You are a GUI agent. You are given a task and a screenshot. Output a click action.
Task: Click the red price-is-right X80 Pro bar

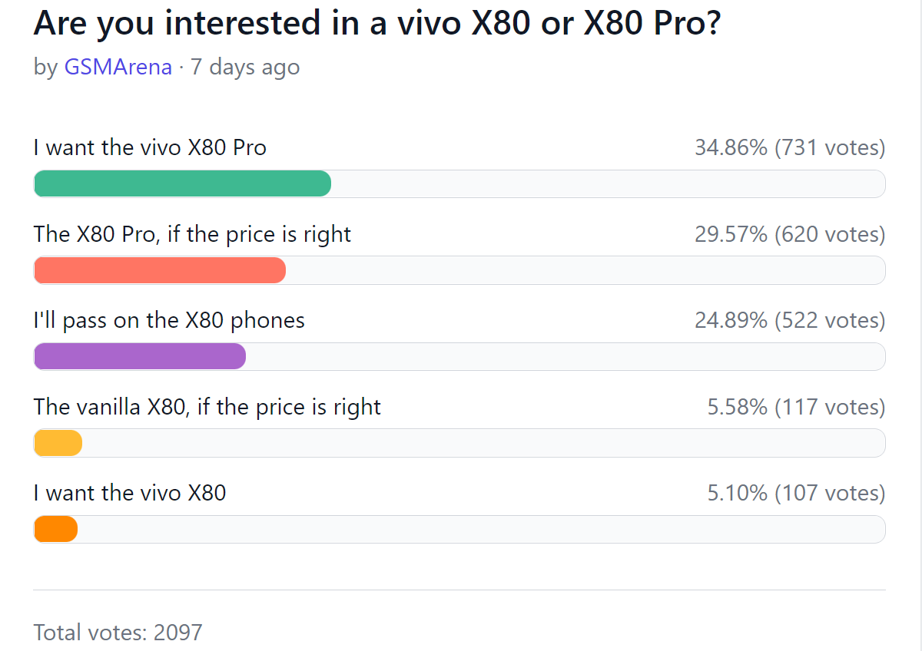pyautogui.click(x=160, y=270)
